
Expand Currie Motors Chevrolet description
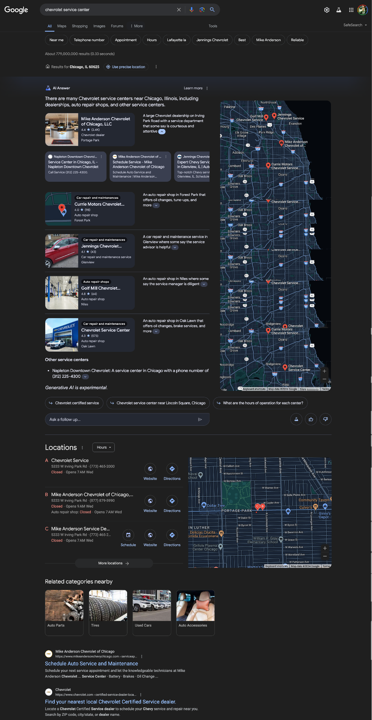point(156,205)
